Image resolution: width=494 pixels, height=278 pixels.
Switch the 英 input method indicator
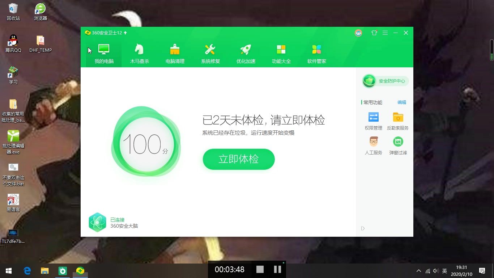pyautogui.click(x=444, y=271)
